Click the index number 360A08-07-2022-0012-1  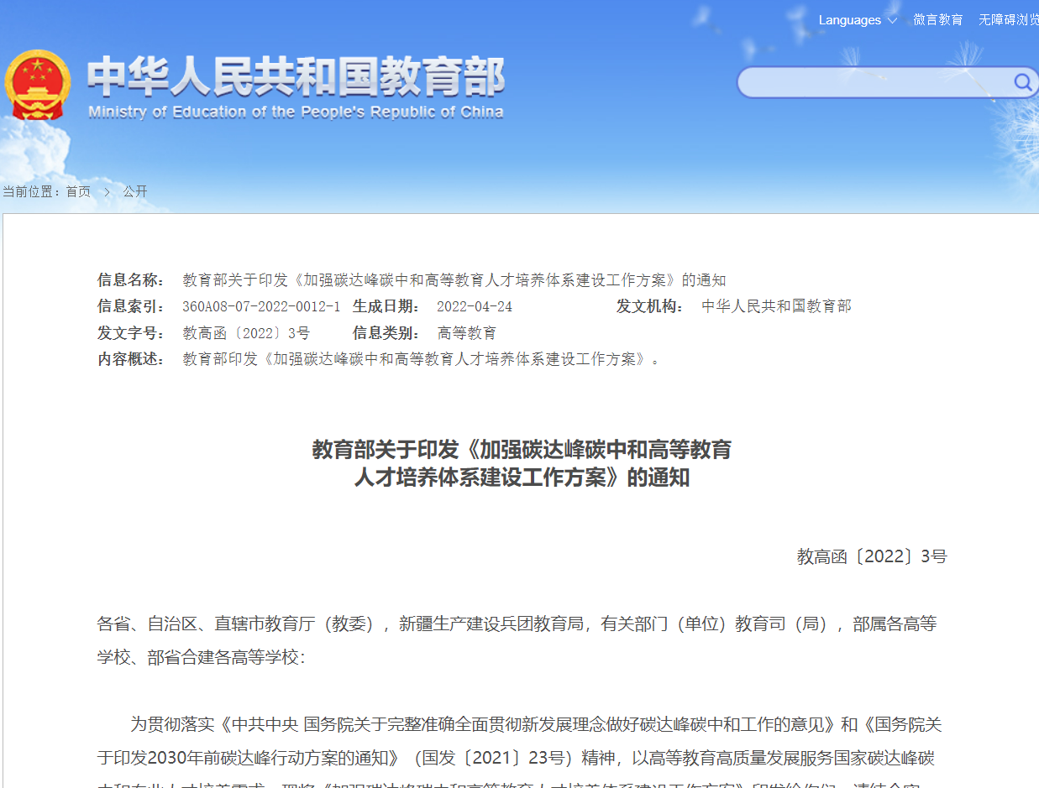(261, 306)
